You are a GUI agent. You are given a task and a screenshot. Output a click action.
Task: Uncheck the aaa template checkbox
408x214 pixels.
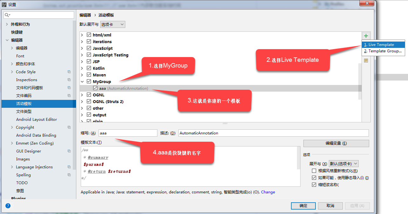point(95,88)
